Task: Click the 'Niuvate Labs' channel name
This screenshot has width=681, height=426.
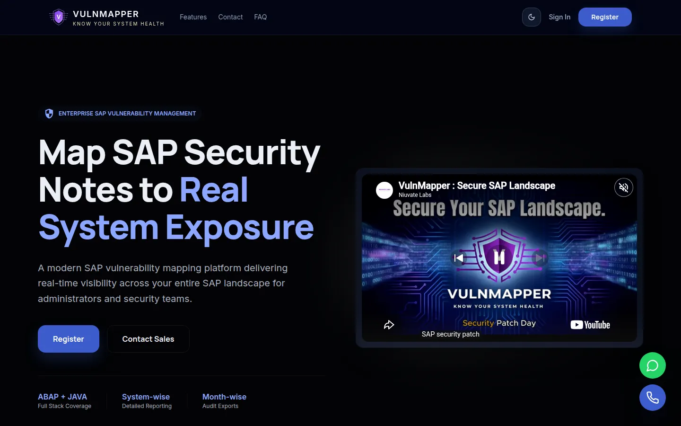Action: click(415, 195)
